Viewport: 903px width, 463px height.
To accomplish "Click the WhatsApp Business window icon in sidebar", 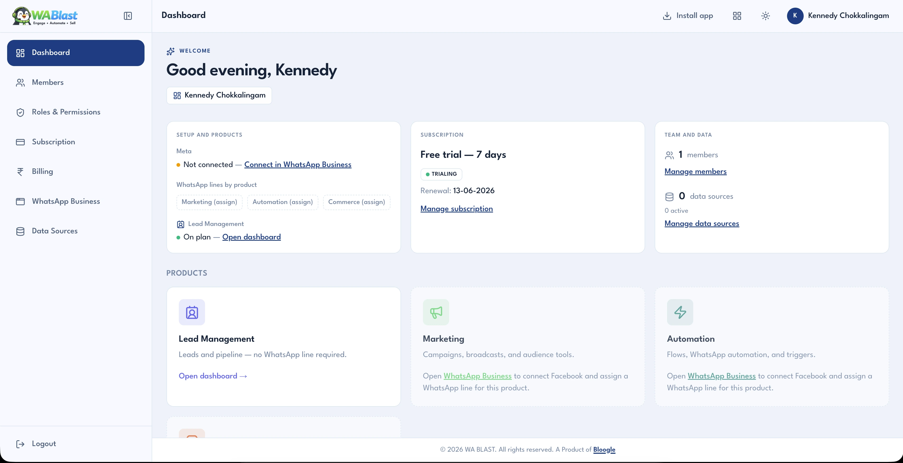I will pos(20,202).
